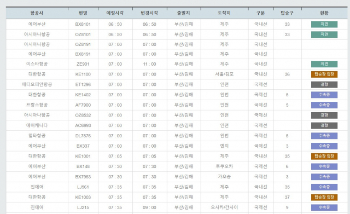Click the 수속중 badge for AF7900
Screen dimensions: 350x214
click(x=324, y=105)
